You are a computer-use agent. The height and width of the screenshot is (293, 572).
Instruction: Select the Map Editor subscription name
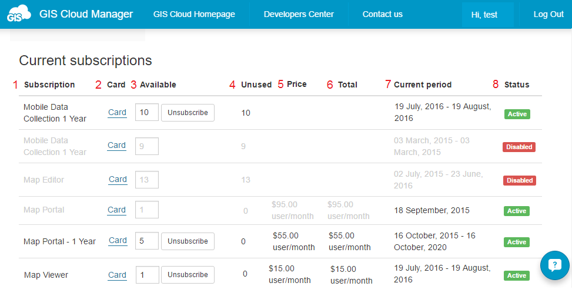point(44,180)
